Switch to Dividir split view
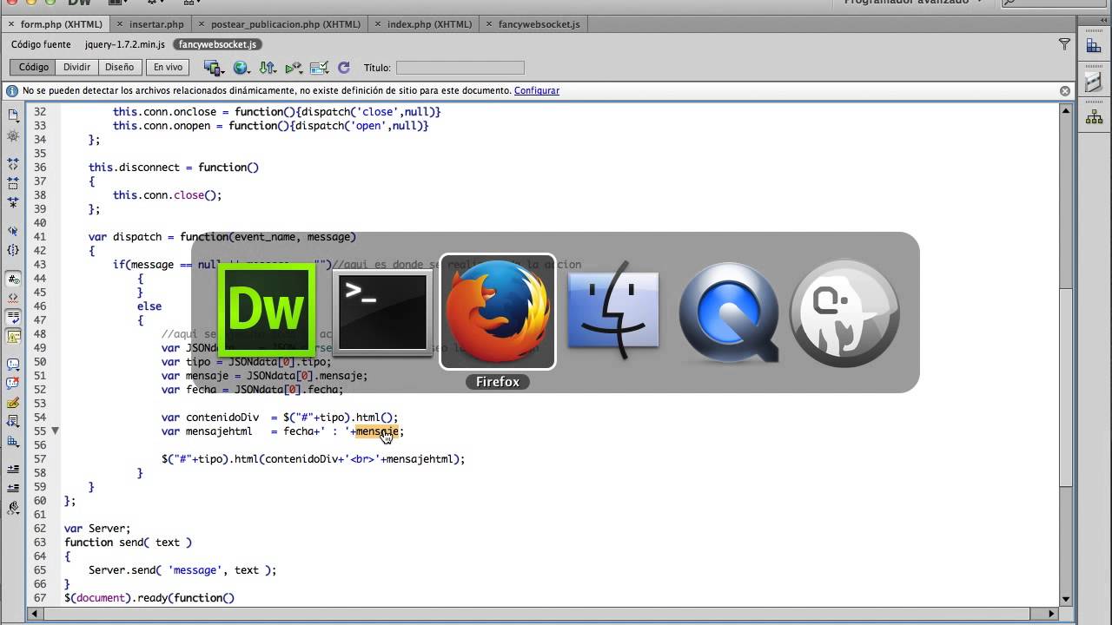The width and height of the screenshot is (1112, 625). [x=76, y=67]
